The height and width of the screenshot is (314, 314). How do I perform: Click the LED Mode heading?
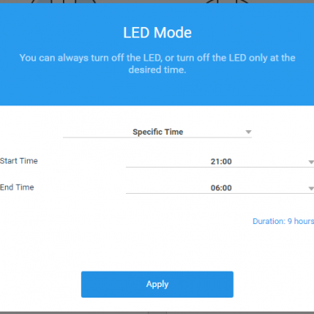tap(157, 33)
